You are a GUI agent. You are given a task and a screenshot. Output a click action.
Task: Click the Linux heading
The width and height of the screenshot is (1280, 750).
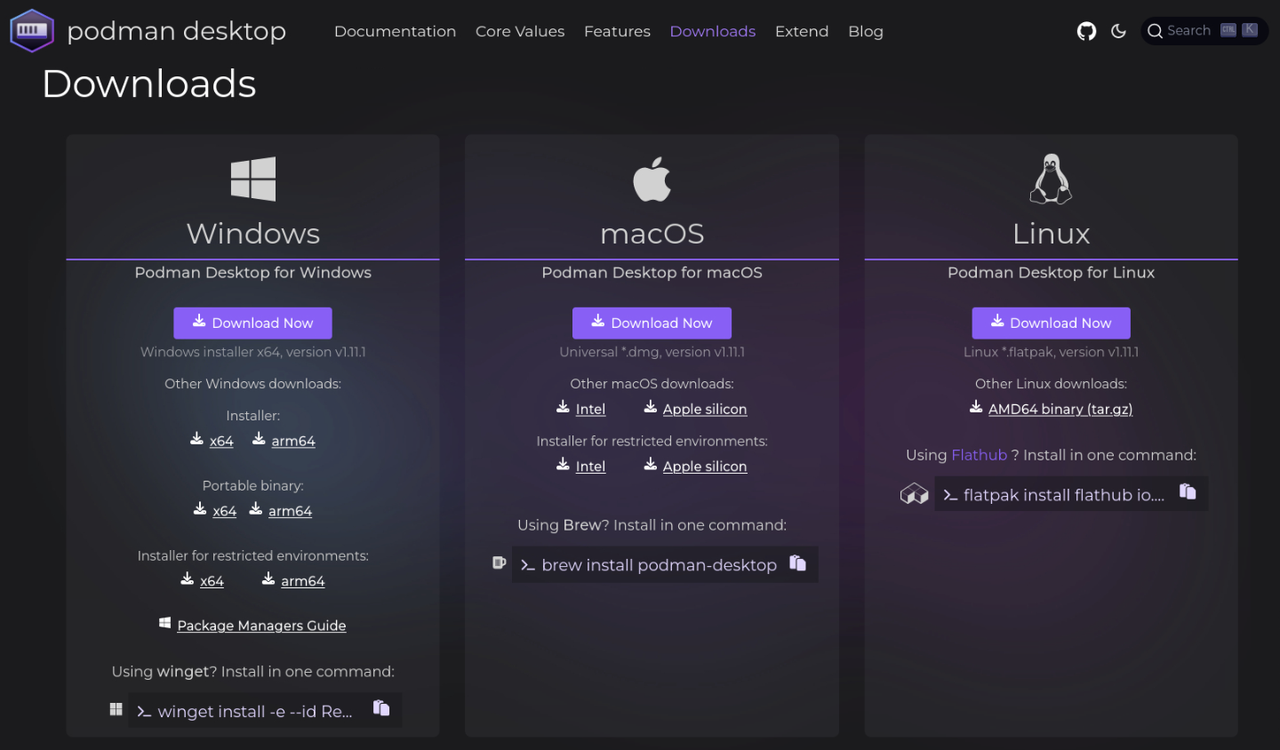[1051, 234]
